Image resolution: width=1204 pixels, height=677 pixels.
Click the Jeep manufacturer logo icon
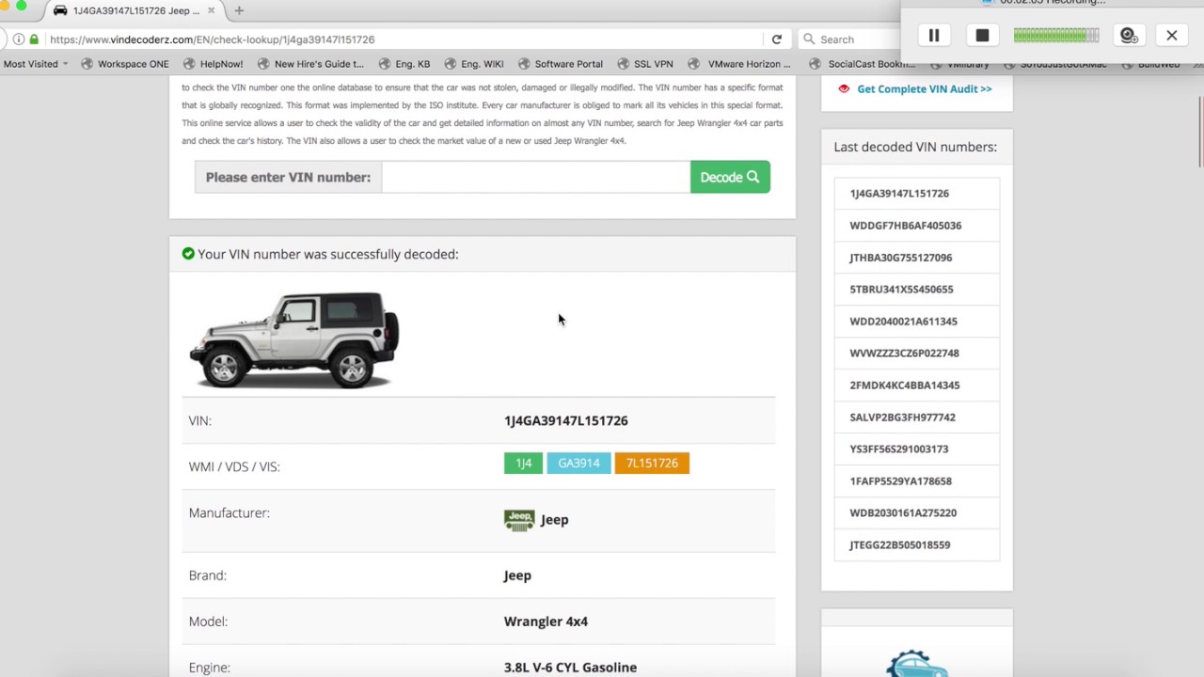pos(519,520)
